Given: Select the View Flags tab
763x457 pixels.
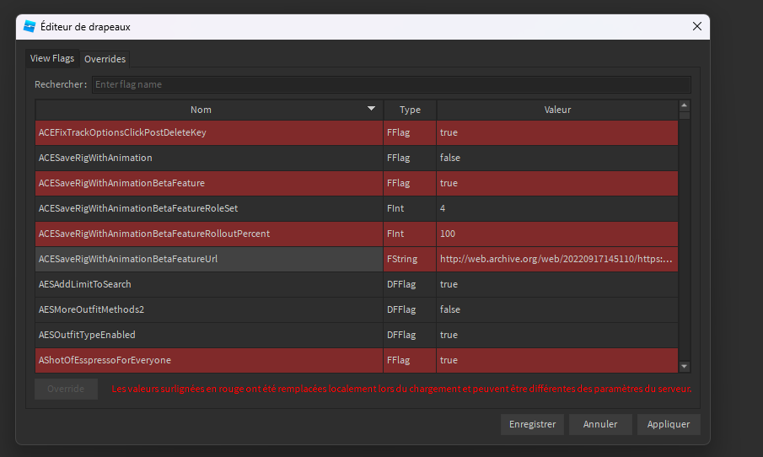Looking at the screenshot, I should [x=52, y=59].
